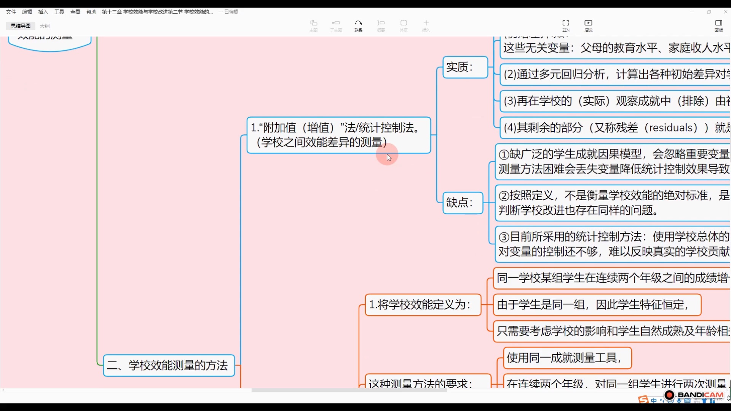Click the horizontal scrollbar left arrow
Viewport: 731px width, 411px height.
pos(3,390)
